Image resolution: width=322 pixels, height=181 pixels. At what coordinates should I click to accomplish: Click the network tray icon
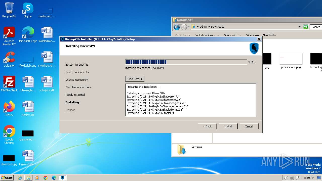[x=292, y=178]
